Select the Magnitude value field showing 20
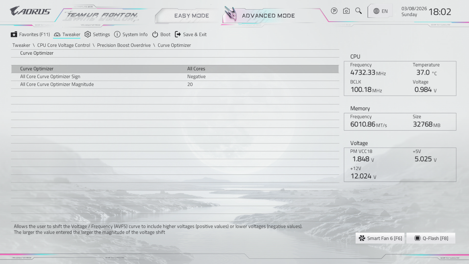Image resolution: width=469 pixels, height=264 pixels. point(190,84)
